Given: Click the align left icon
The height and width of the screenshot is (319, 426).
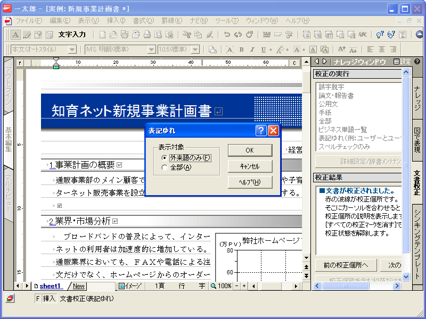Looking at the screenshot, I should pos(370,49).
